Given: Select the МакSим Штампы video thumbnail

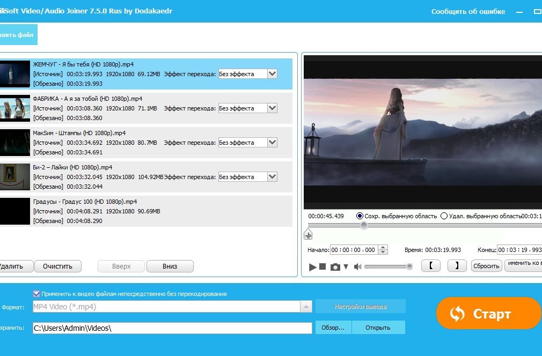Looking at the screenshot, I should coord(15,143).
